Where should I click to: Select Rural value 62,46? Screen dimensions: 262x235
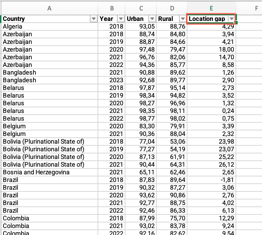[x=172, y=172]
